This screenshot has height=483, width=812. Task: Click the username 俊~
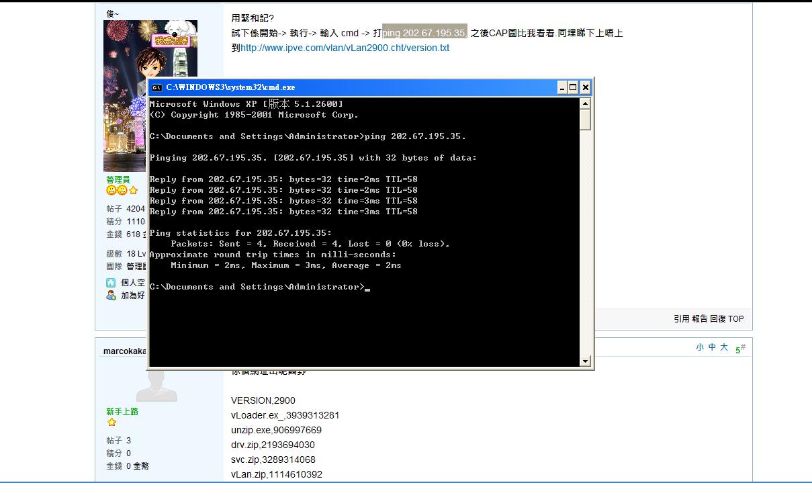(113, 13)
